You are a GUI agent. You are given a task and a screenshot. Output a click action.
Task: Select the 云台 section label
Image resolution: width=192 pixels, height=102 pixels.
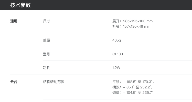point(14,82)
